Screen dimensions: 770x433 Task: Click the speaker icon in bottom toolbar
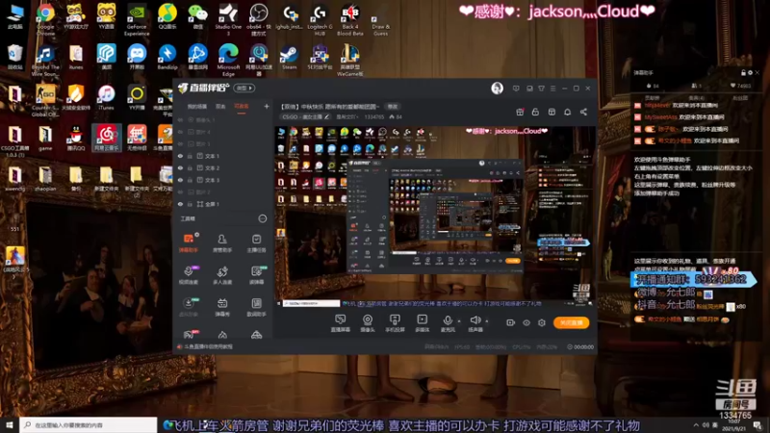(475, 320)
